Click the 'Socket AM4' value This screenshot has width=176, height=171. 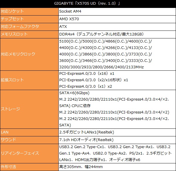click(x=70, y=11)
